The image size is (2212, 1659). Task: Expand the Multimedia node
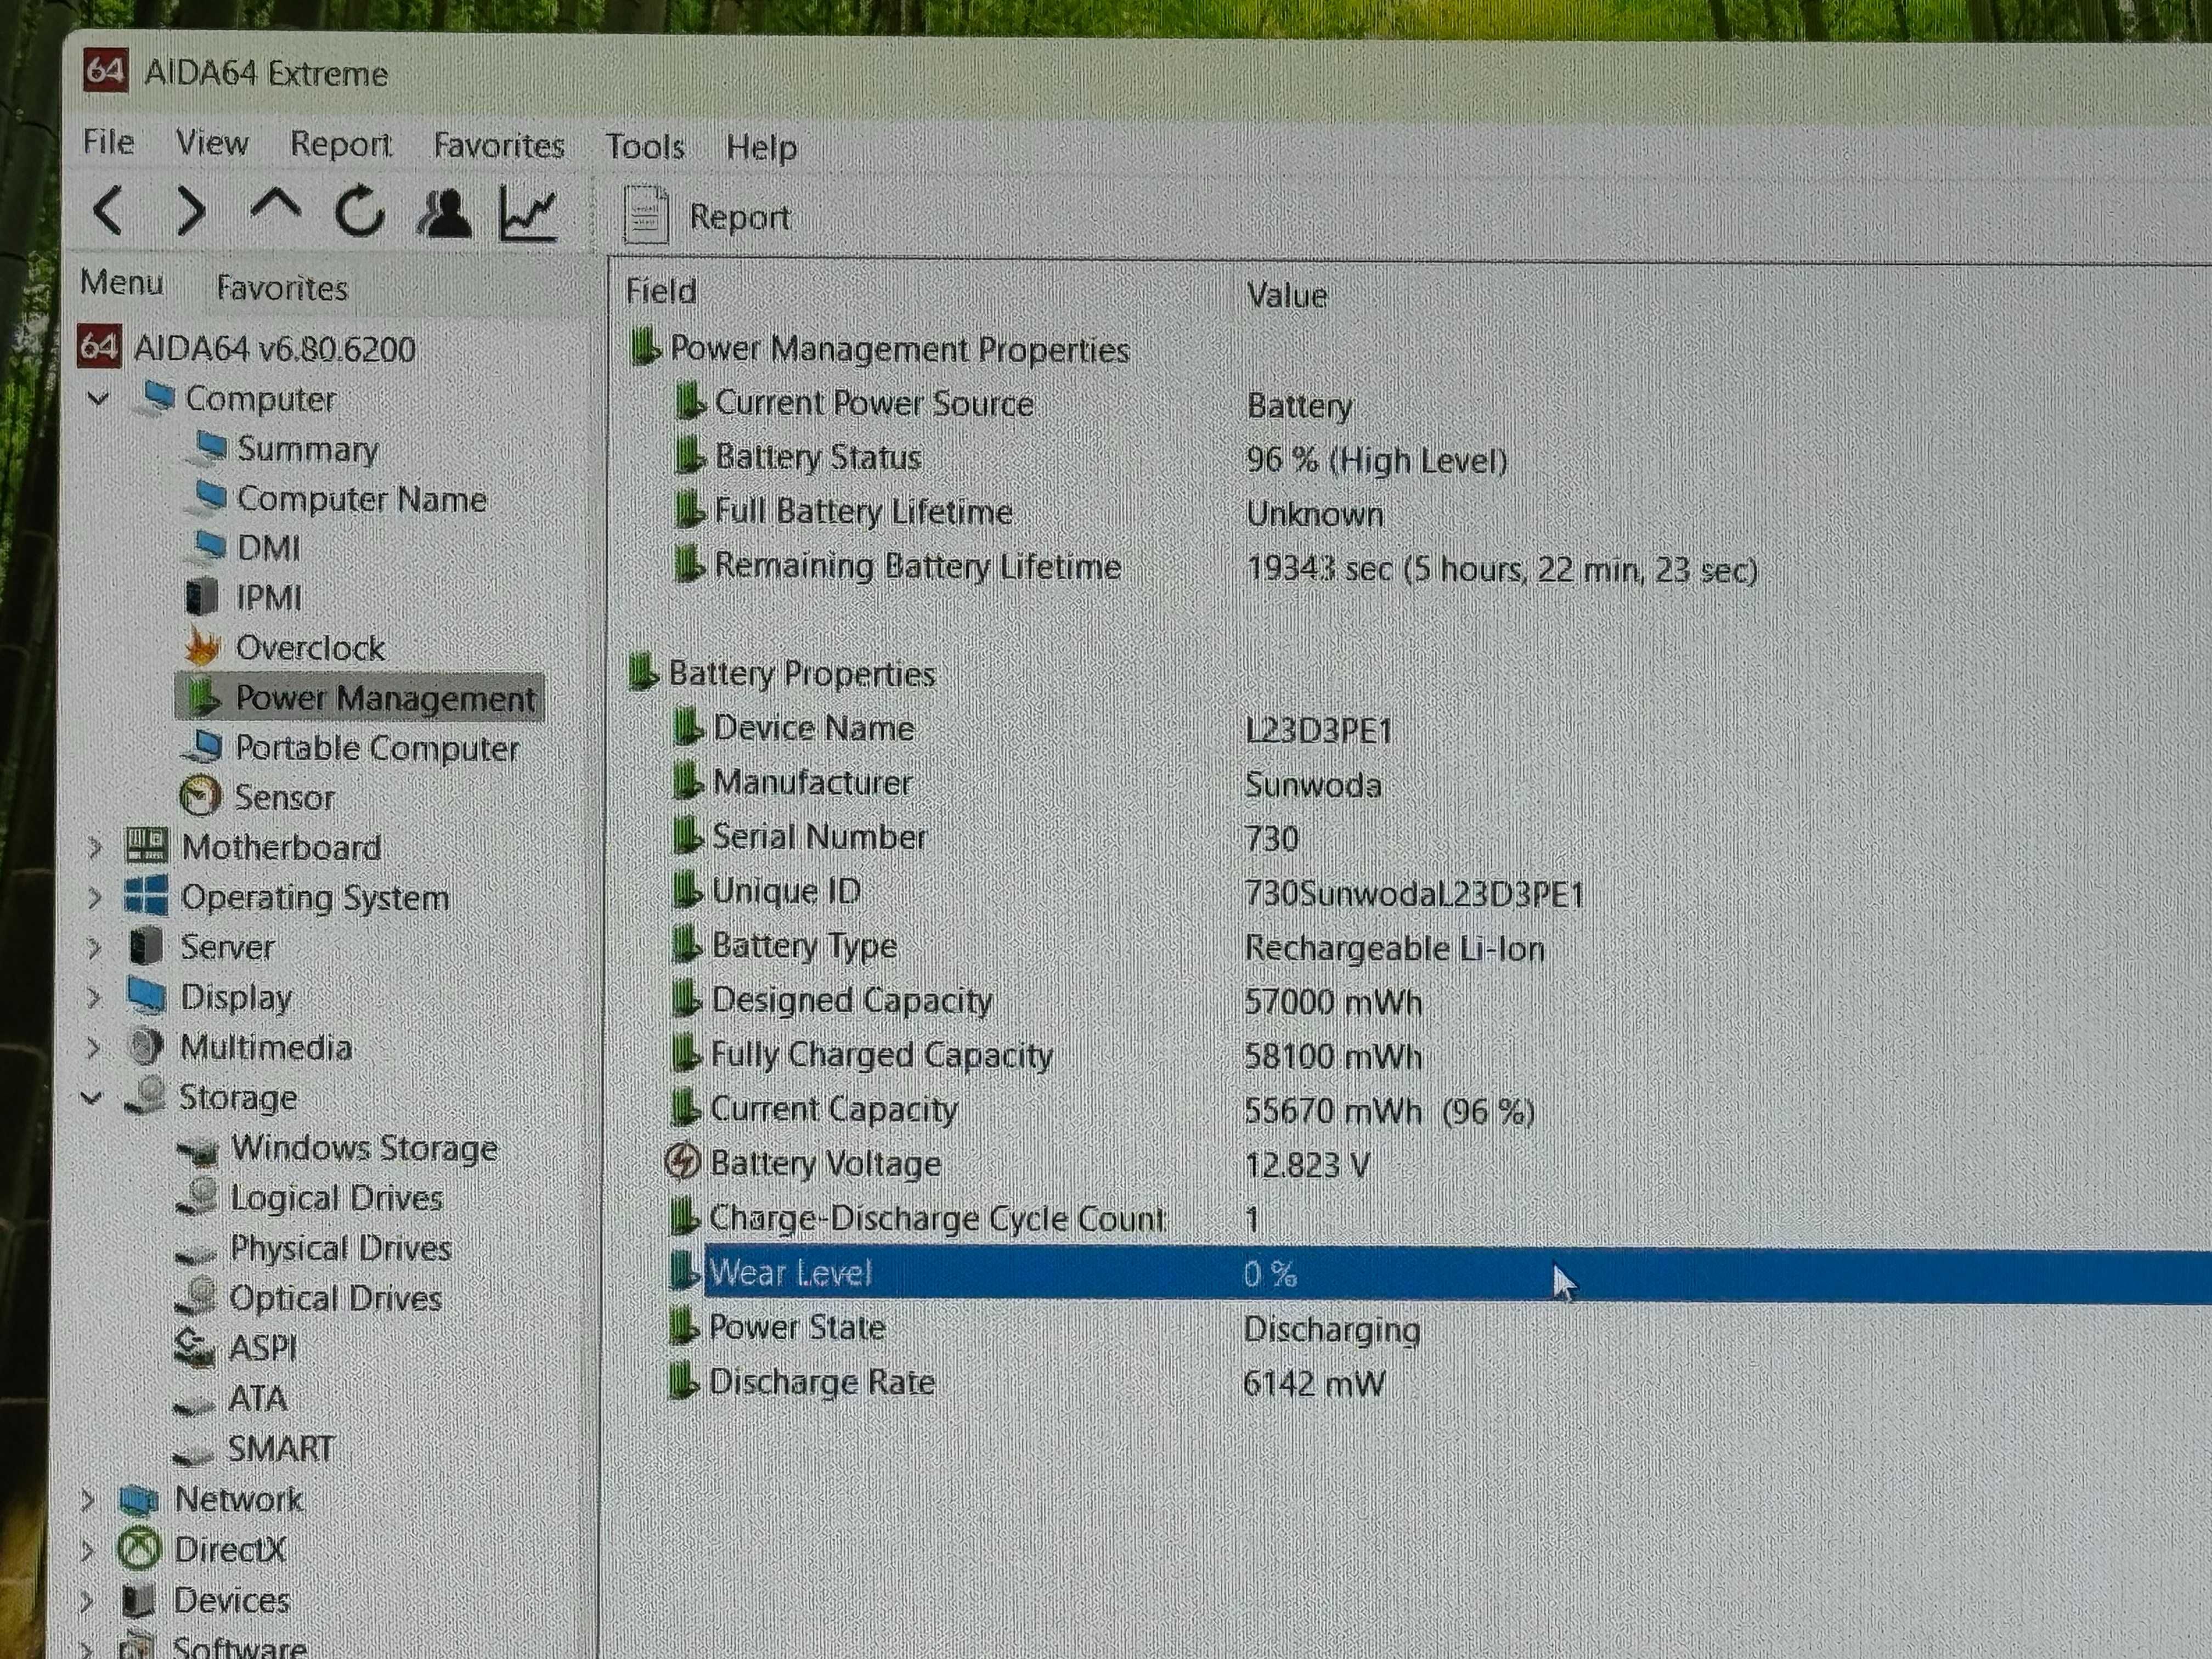[92, 1047]
